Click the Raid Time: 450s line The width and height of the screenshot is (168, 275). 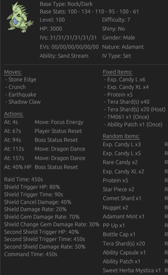click(24, 179)
